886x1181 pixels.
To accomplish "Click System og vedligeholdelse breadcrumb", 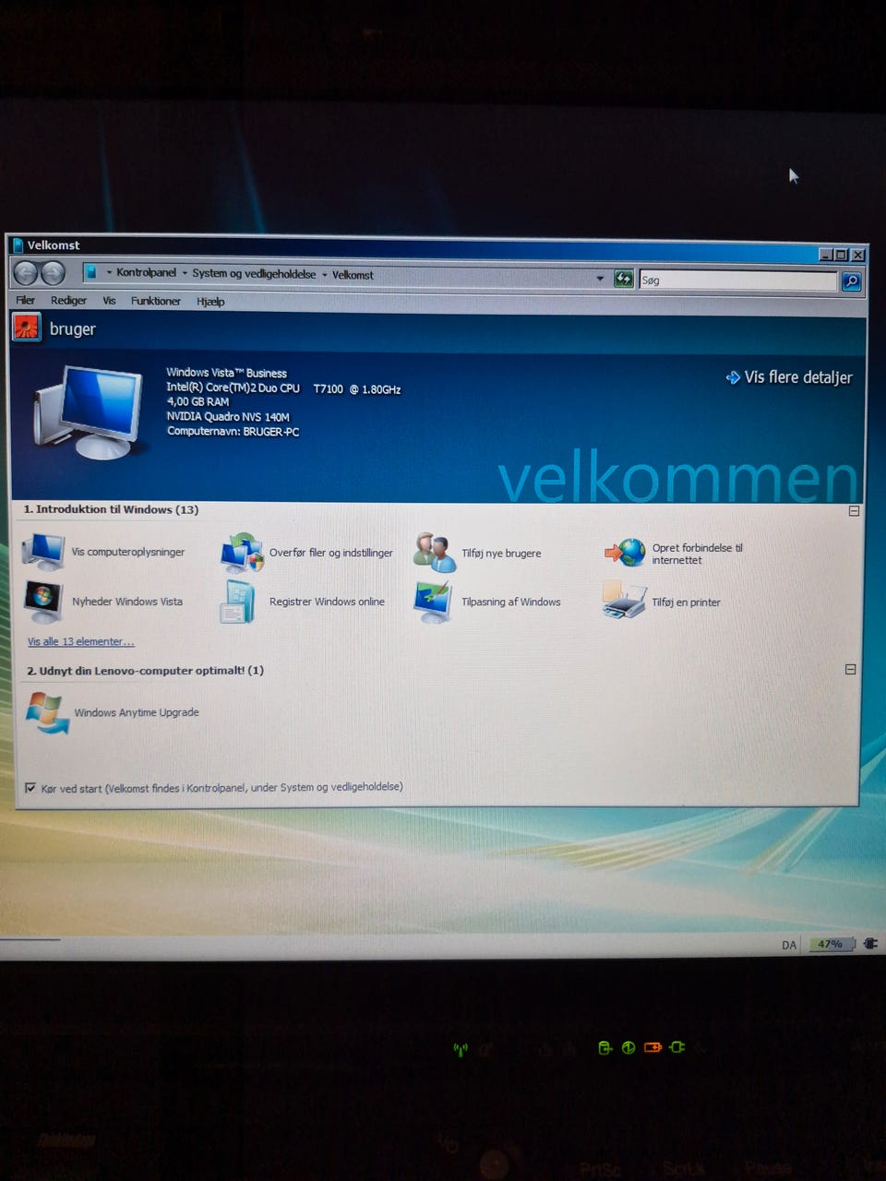I will point(254,274).
